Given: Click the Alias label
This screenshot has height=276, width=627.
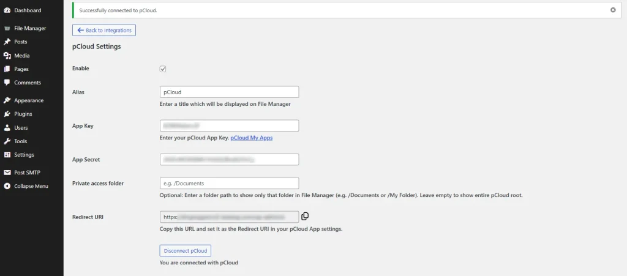Looking at the screenshot, I should (x=78, y=92).
